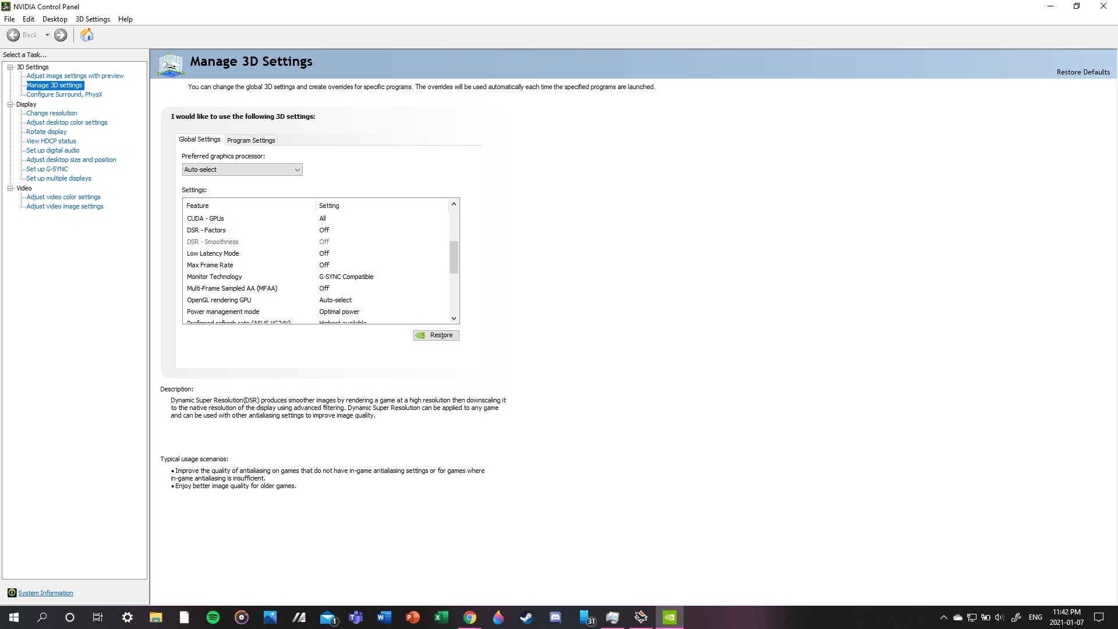This screenshot has width=1118, height=629.
Task: Click the Back arrow icon in the toolbar
Action: pyautogui.click(x=13, y=35)
